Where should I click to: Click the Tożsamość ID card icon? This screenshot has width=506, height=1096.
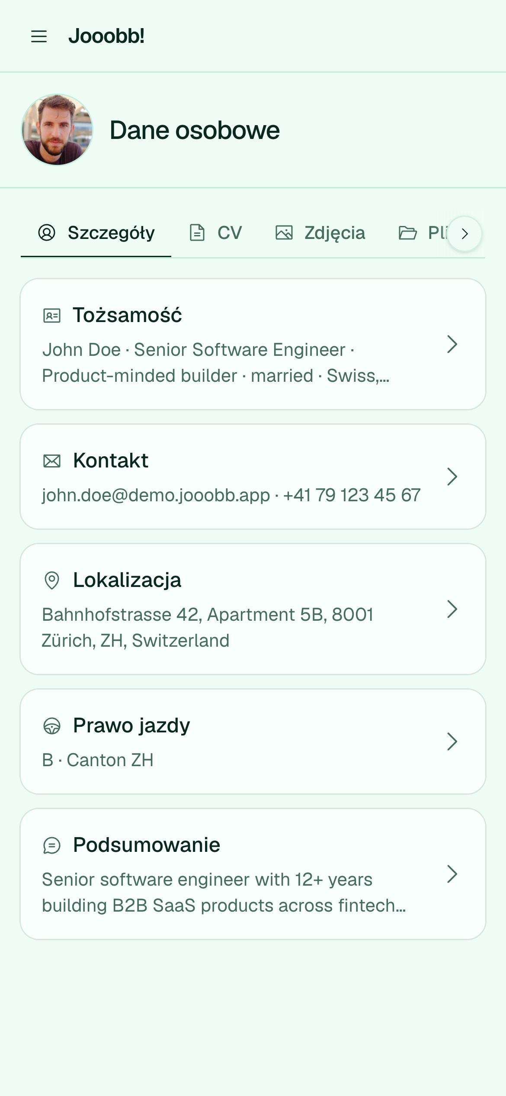52,316
